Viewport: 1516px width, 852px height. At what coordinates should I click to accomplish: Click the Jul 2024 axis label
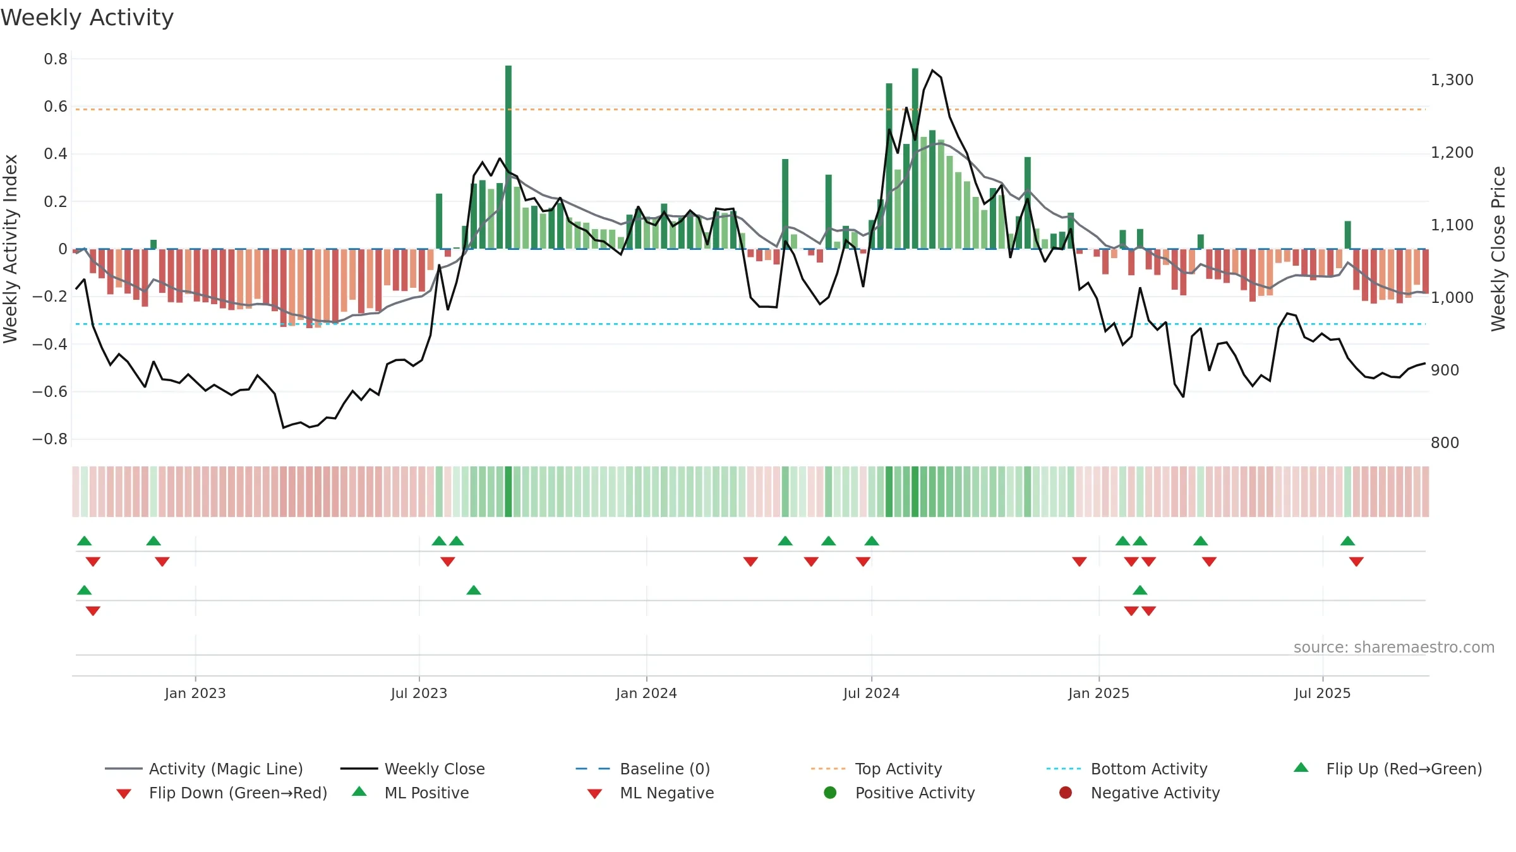[871, 693]
